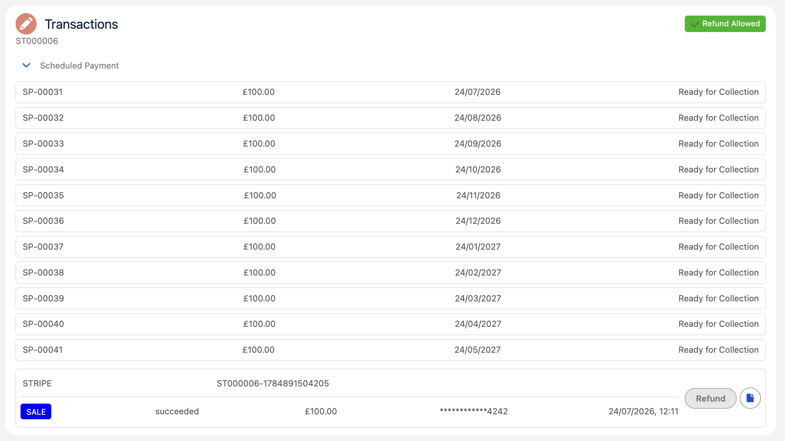
Task: Open the document icon next to Refund
Action: [x=750, y=398]
